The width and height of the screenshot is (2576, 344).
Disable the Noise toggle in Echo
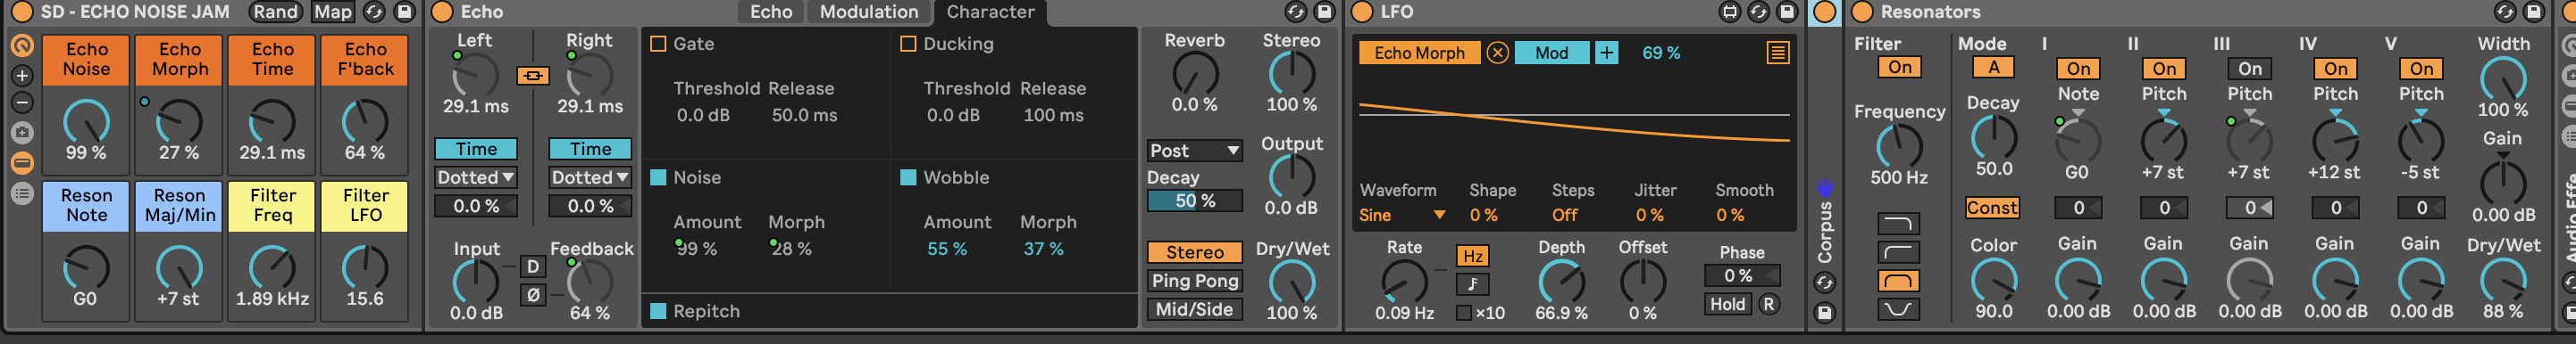(658, 177)
